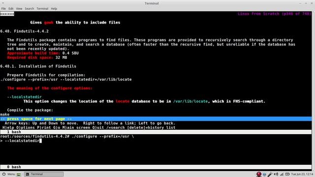Click the 'Approximate build time' label
315x177 pixels.
[33, 53]
